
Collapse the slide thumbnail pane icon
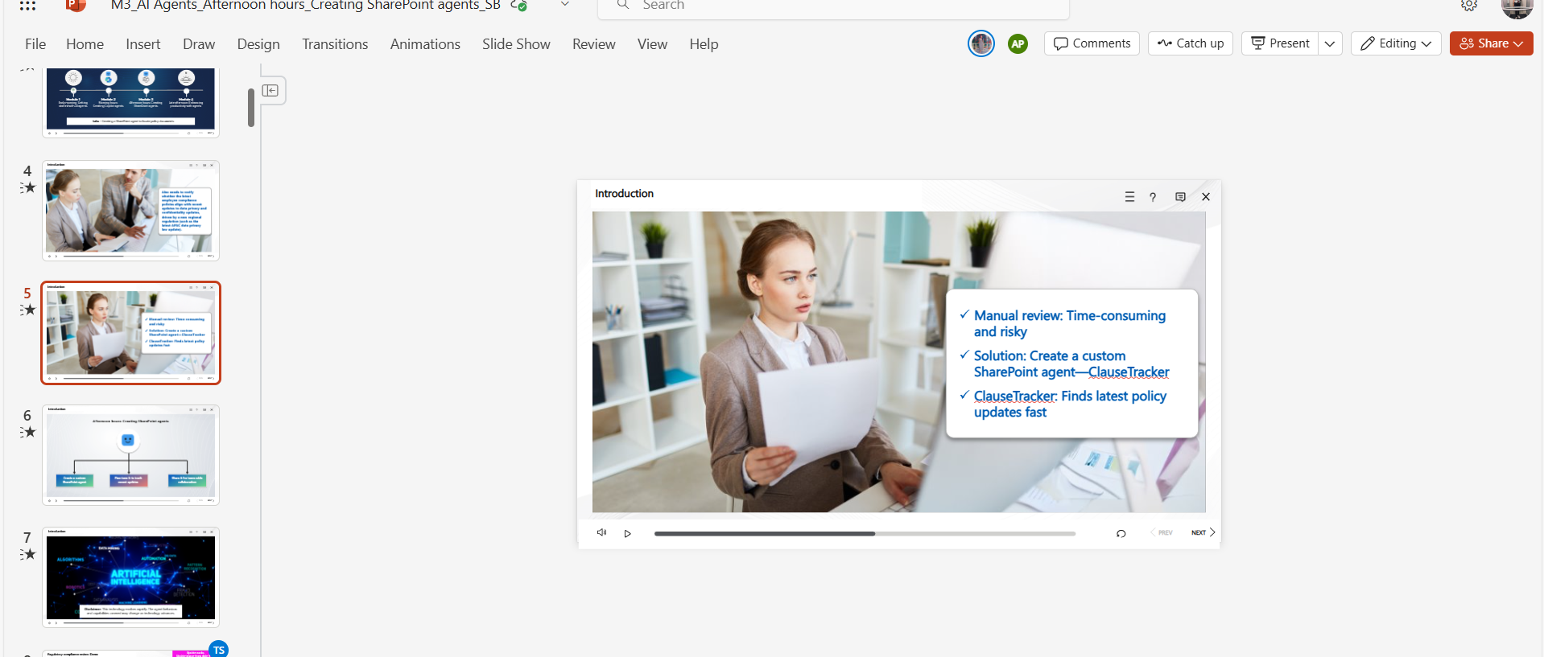pyautogui.click(x=270, y=91)
